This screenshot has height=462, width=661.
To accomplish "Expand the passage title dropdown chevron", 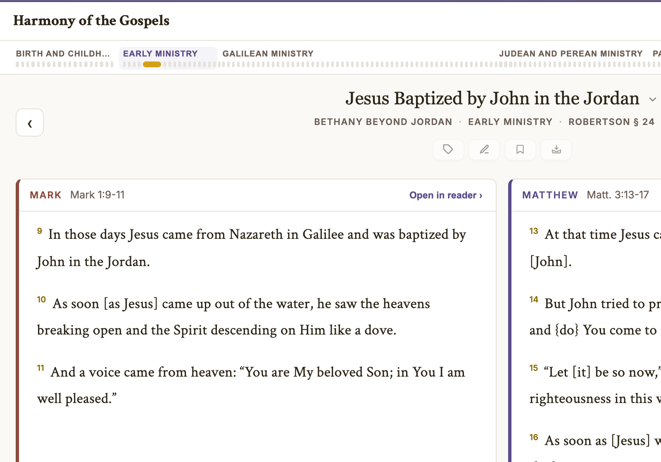I will pyautogui.click(x=653, y=99).
